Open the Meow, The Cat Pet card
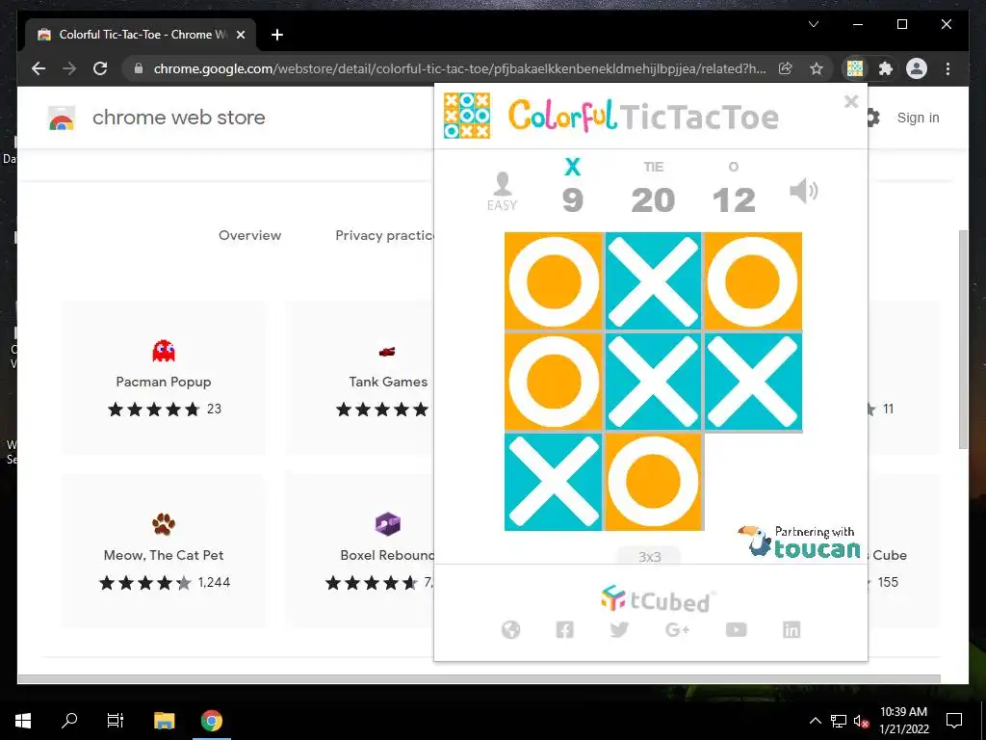This screenshot has width=986, height=740. click(x=164, y=550)
